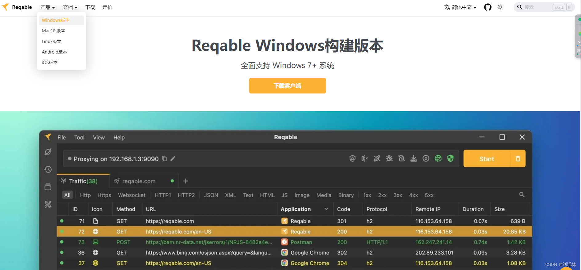Click the search magnifier in navbar
The height and width of the screenshot is (270, 581).
click(x=519, y=7)
